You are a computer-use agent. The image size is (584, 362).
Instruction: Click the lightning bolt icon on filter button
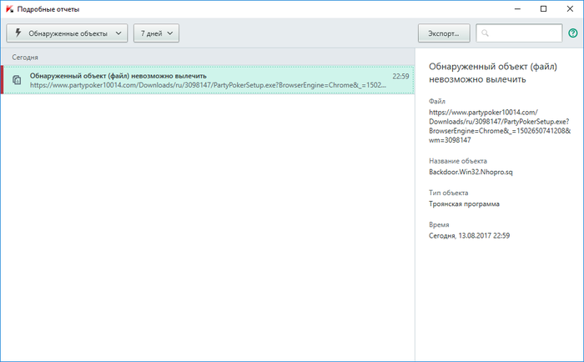tap(18, 33)
